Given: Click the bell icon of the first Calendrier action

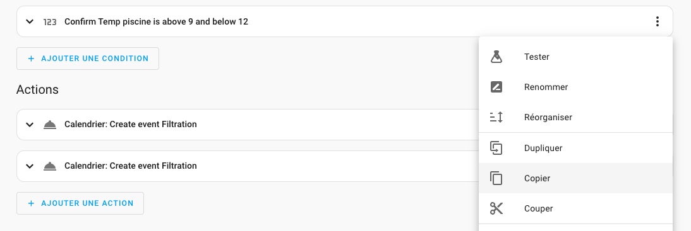Looking at the screenshot, I should click(50, 125).
